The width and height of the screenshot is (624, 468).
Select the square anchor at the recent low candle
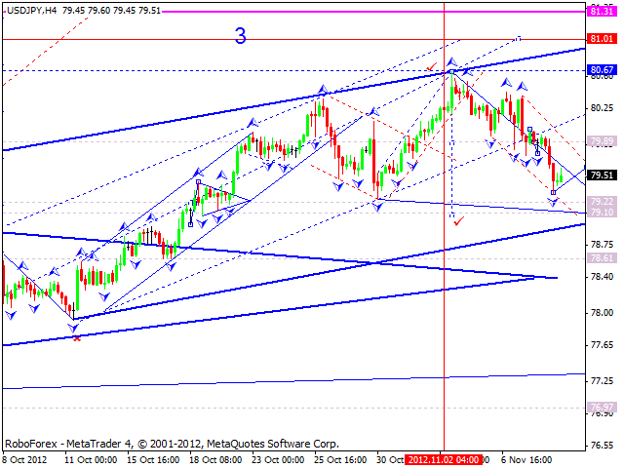point(554,192)
